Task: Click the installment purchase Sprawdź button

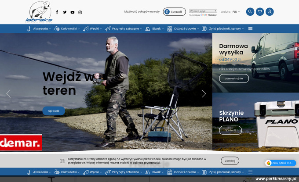Action: coord(174,12)
